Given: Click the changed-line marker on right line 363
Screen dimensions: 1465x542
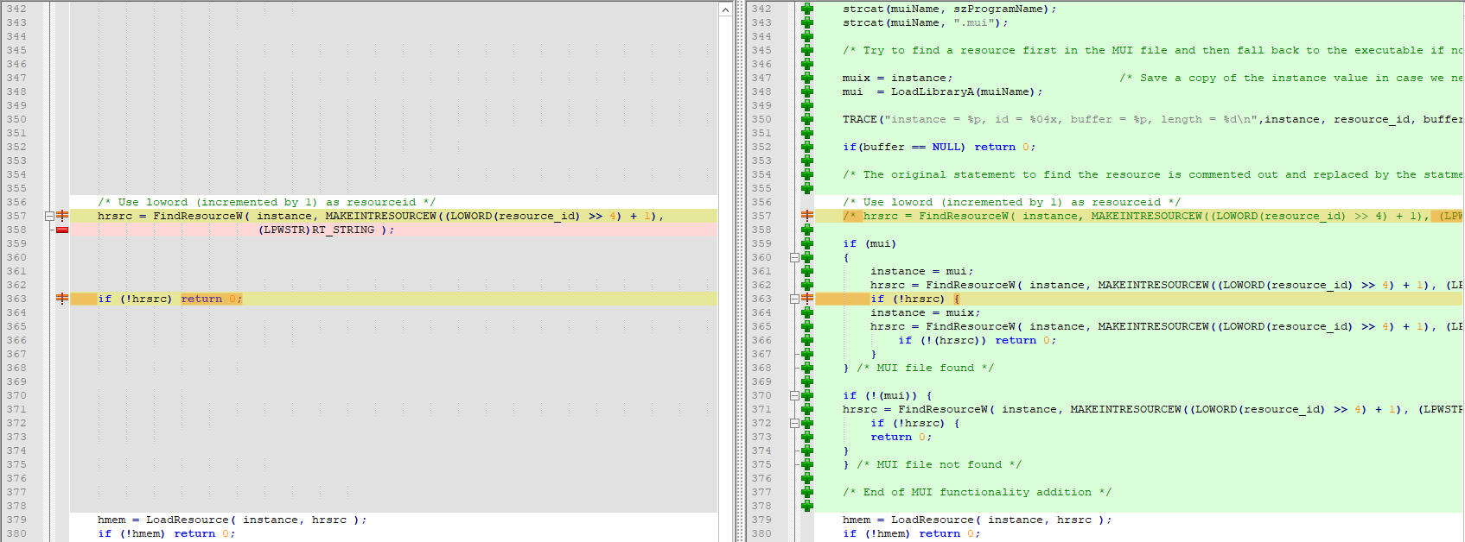Looking at the screenshot, I should pyautogui.click(x=807, y=299).
